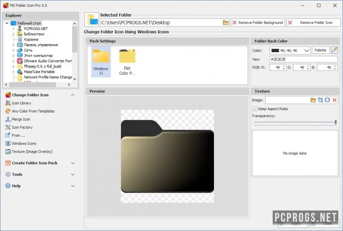Open Texture (Image Overlay) option
This screenshot has width=343, height=231.
29,151
